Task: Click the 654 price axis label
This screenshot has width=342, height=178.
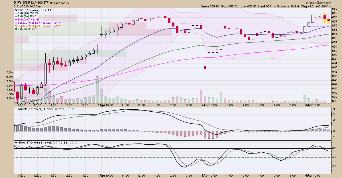Action: 335,34
